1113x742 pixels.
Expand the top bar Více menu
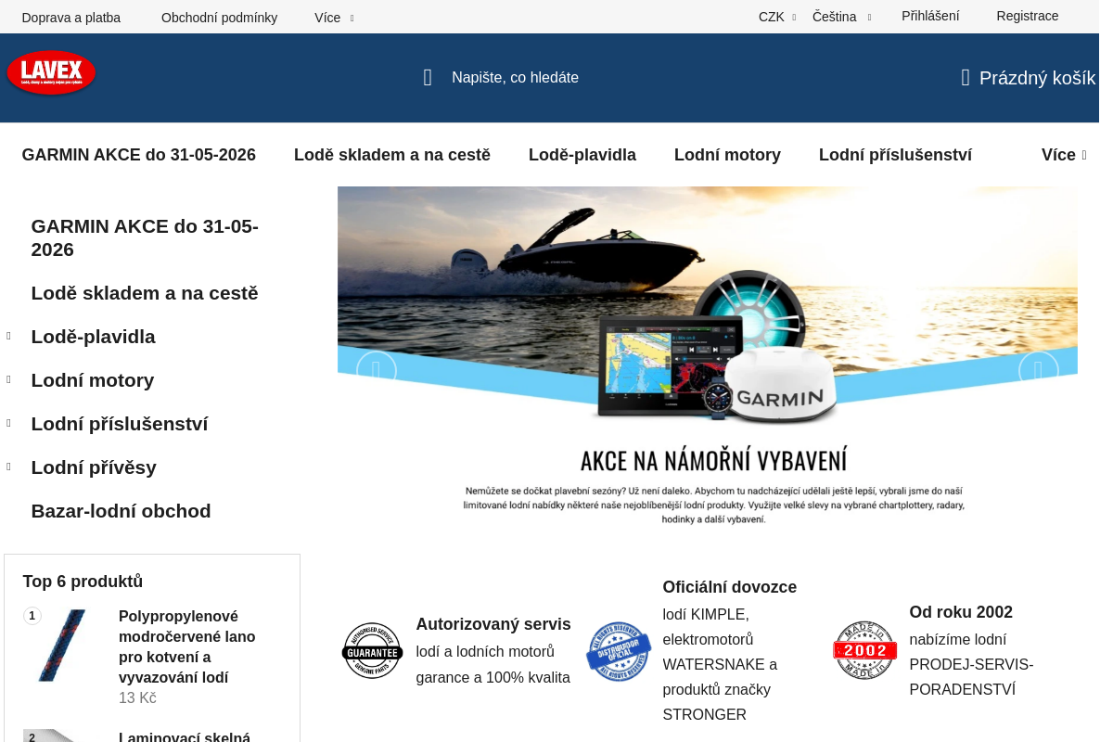(334, 18)
